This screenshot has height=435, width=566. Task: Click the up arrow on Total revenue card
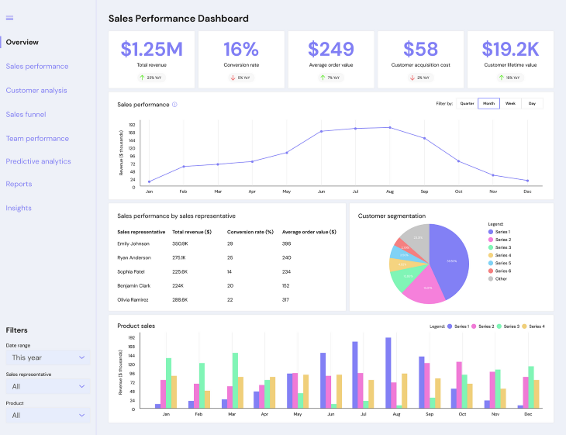[142, 78]
